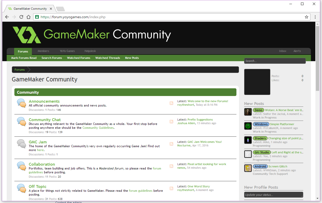Open the Collaboration RSS feed icon
The width and height of the screenshot is (322, 203).
(x=171, y=166)
